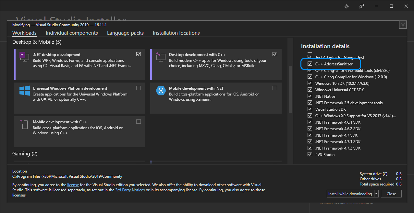Viewport: 414px width, 213px height.
Task: Click the install location path text
Action: [x=67, y=176]
